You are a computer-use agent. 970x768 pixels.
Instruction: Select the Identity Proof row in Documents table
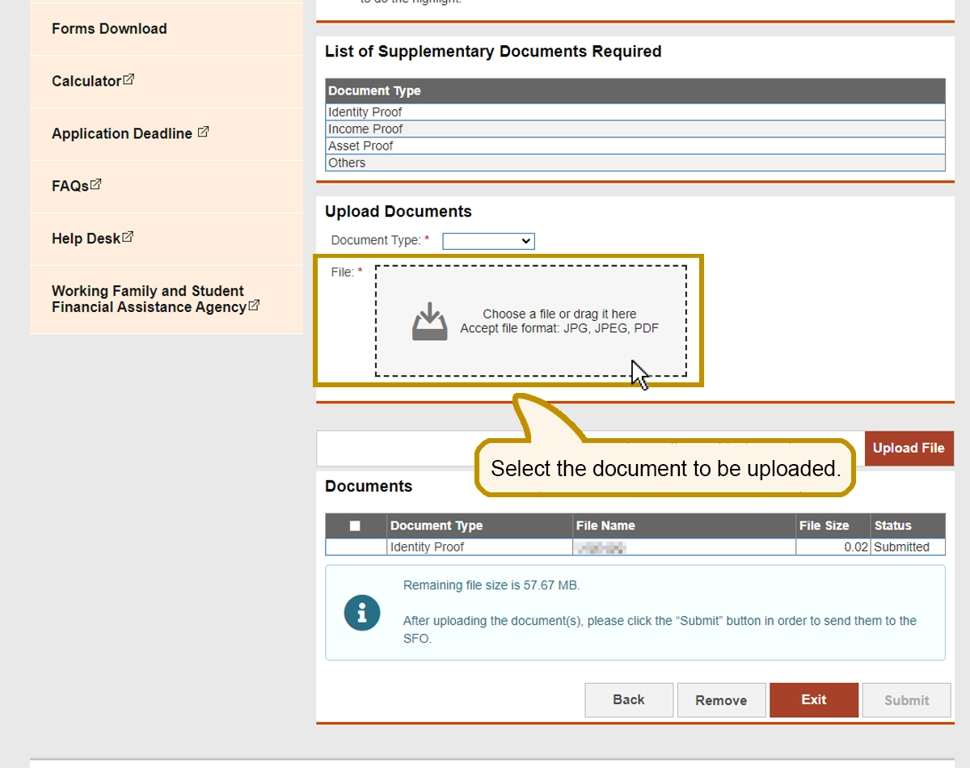[427, 547]
